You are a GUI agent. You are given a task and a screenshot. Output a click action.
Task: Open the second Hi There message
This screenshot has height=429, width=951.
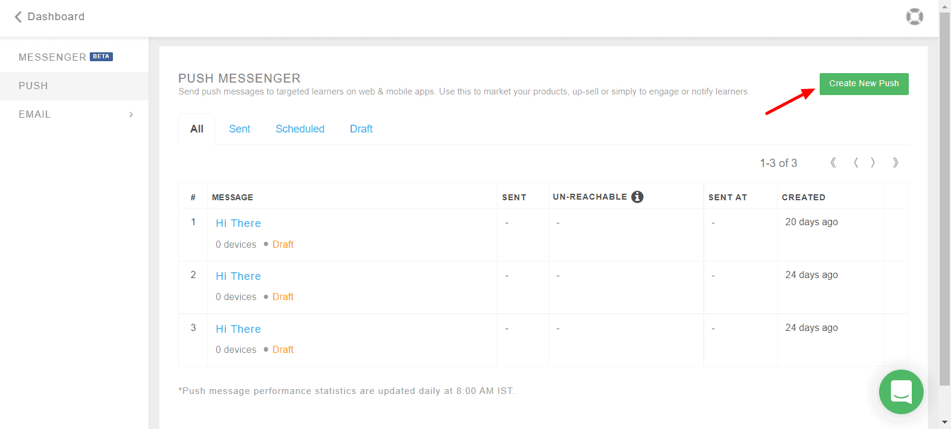point(238,276)
